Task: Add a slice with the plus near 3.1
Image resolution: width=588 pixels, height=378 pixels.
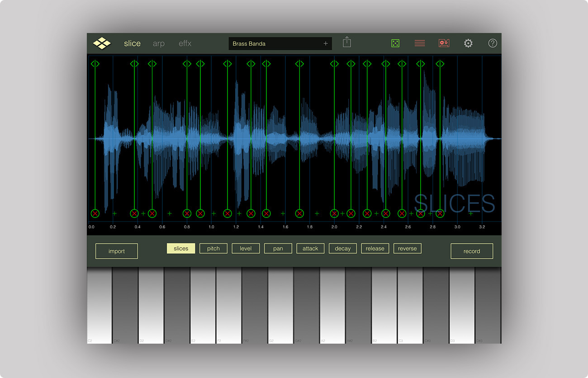Action: coord(471,213)
